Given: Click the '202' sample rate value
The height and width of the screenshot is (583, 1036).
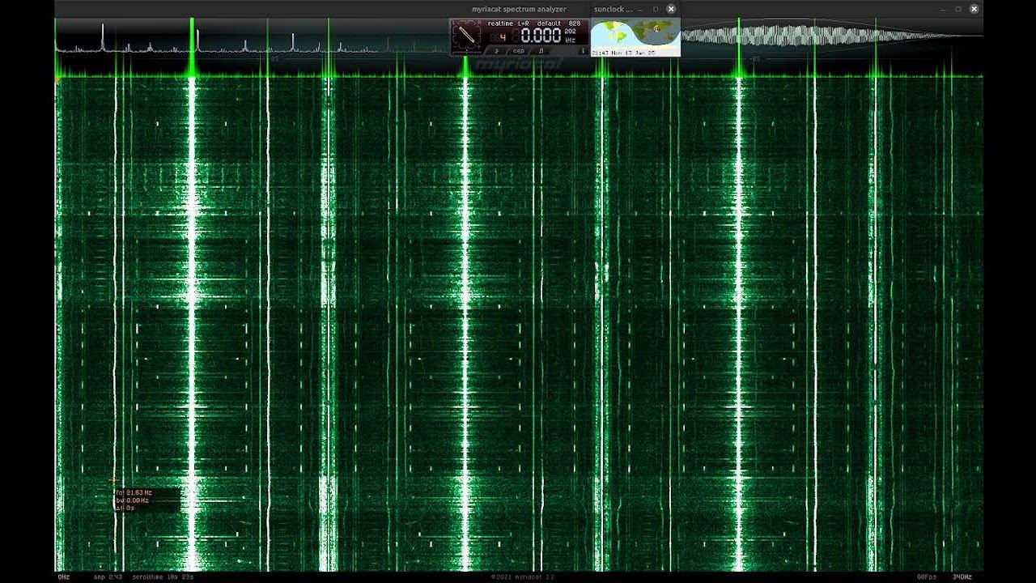Looking at the screenshot, I should [570, 31].
